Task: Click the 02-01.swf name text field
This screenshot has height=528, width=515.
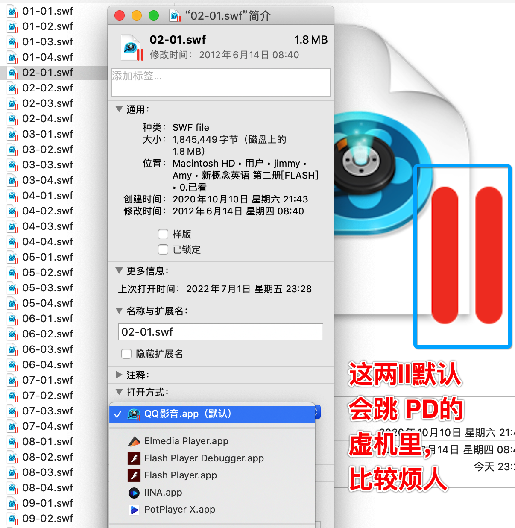Action: pyautogui.click(x=221, y=332)
